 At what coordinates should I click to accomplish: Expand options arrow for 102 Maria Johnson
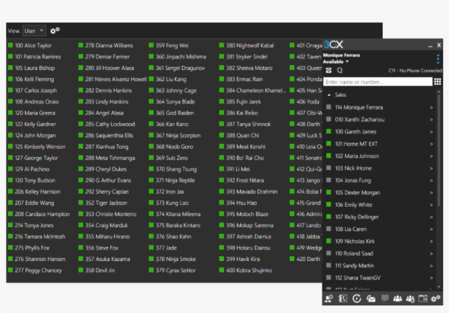point(431,156)
